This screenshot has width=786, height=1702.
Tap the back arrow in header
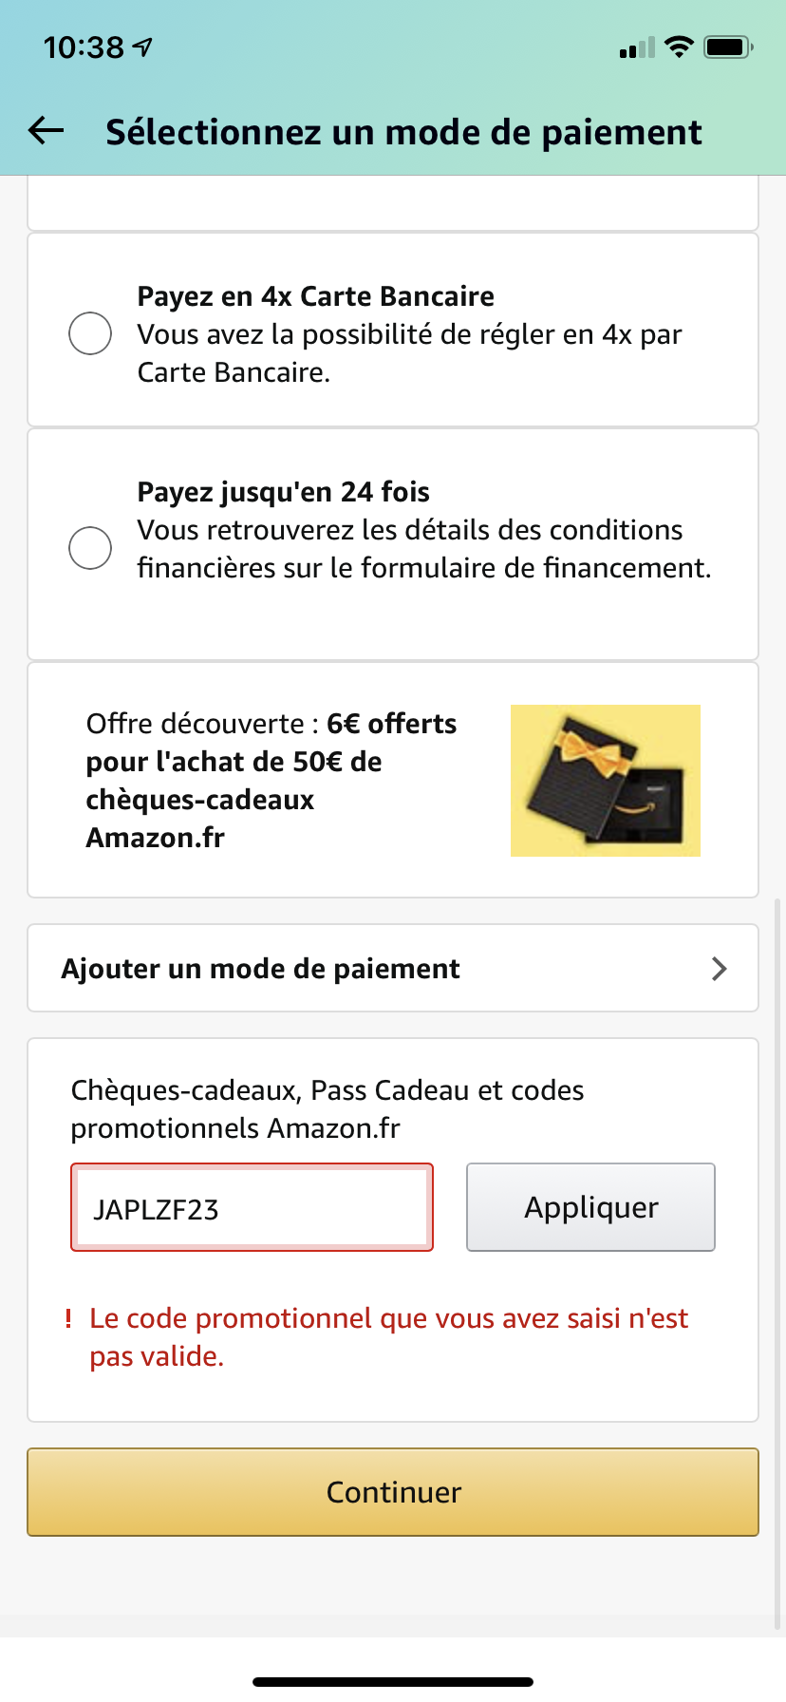click(x=46, y=131)
